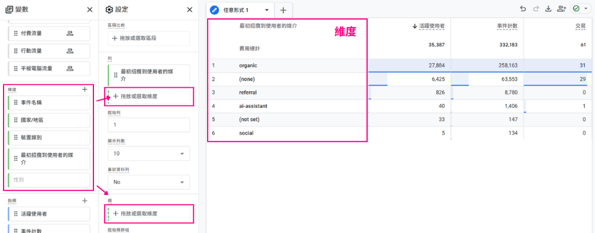Click the 35,387 total users value
595x233 pixels.
pos(437,45)
